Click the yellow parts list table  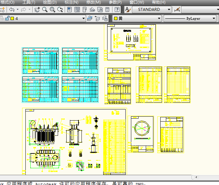tap(114, 147)
